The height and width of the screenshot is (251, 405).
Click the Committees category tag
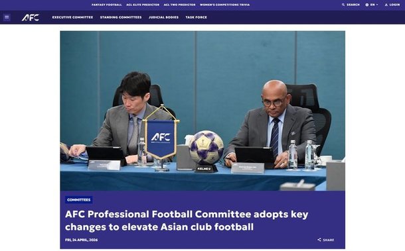(79, 200)
